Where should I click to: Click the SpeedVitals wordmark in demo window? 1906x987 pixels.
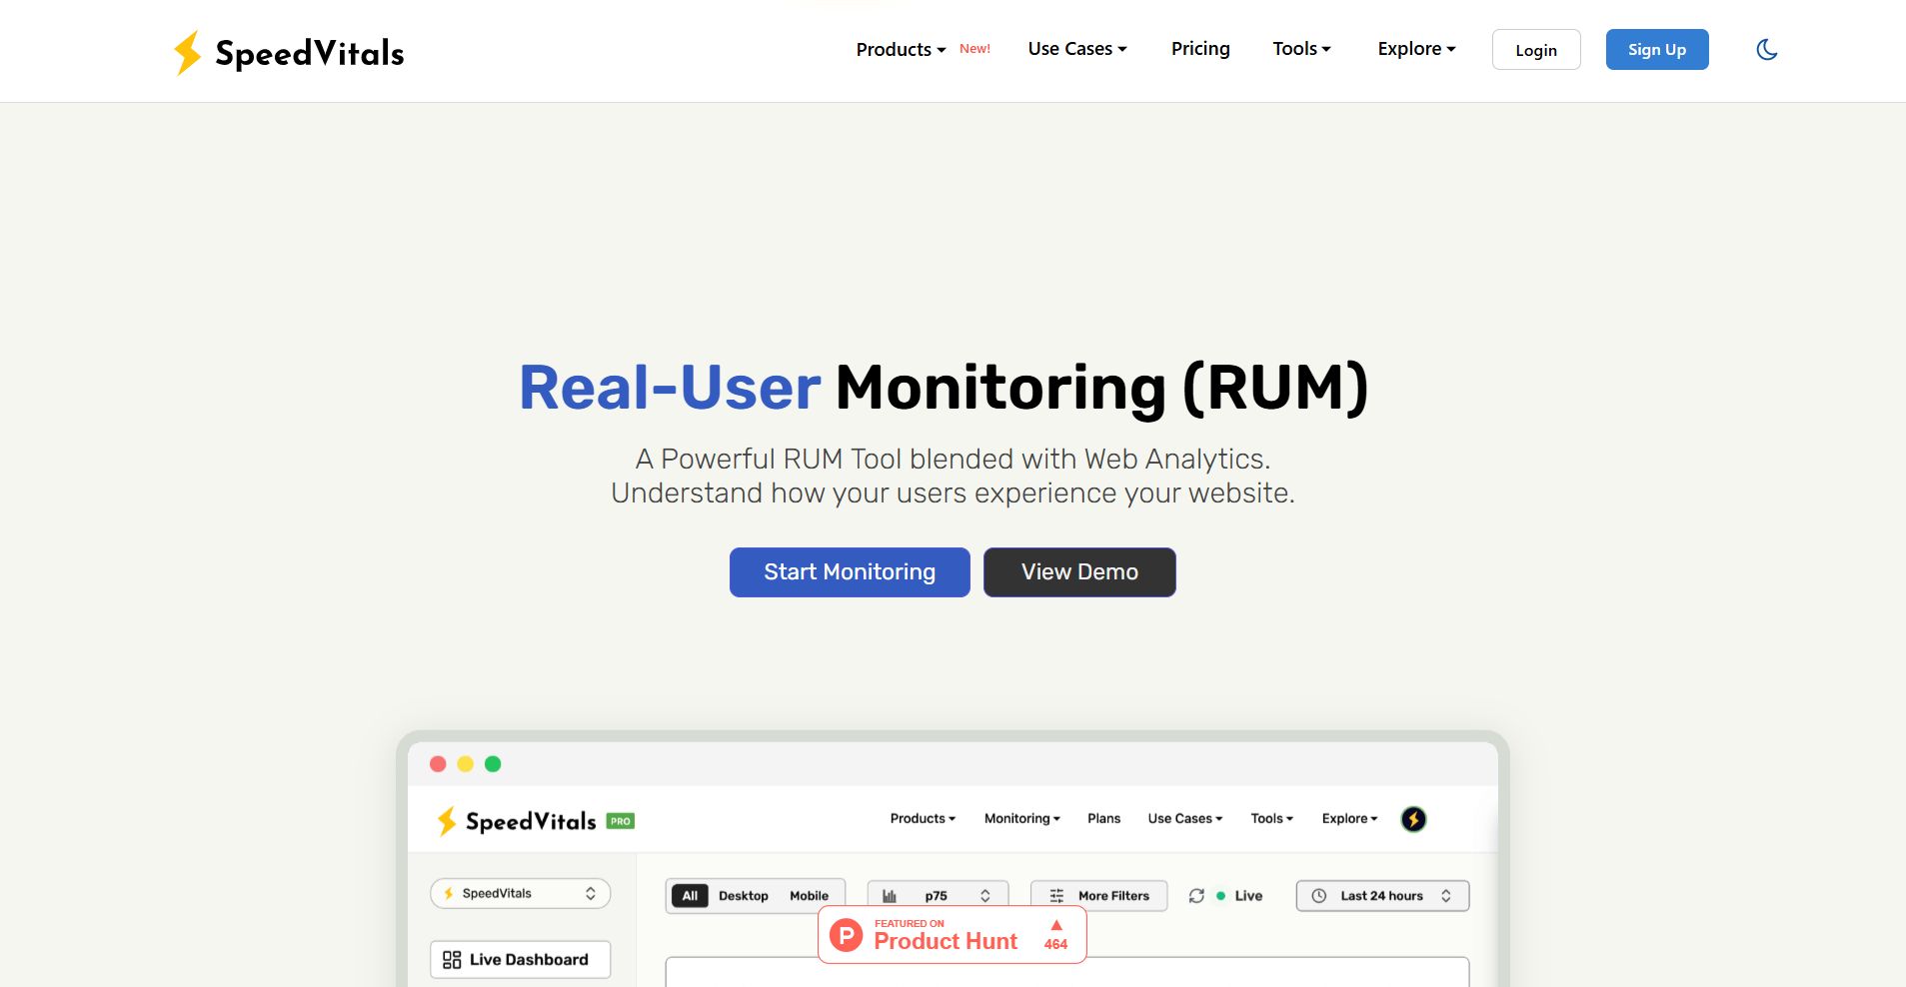[531, 821]
